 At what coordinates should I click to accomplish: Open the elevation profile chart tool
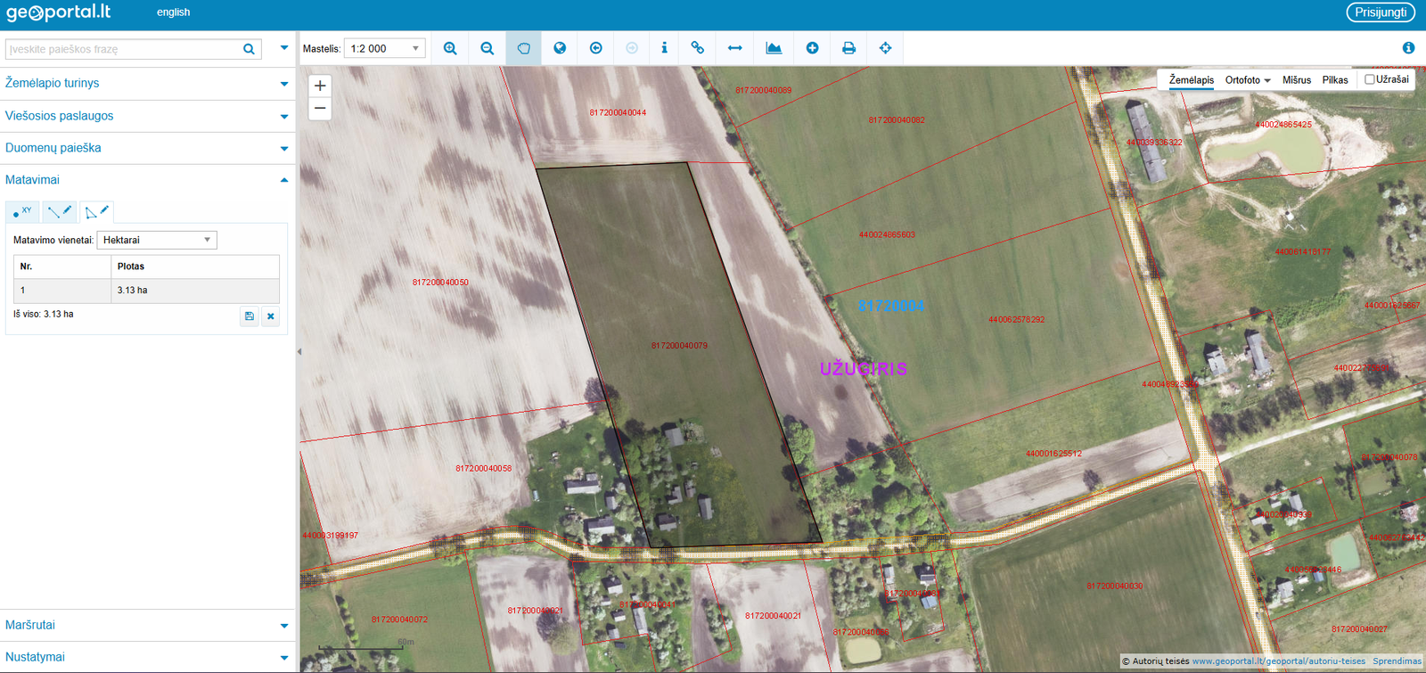[774, 48]
